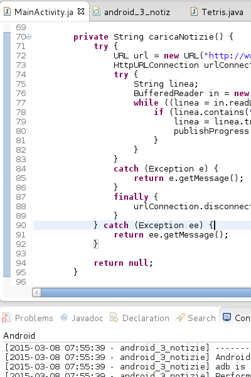The height and width of the screenshot is (377, 251).
Task: Click the android_3_notiz tab icon
Action: tap(97, 11)
